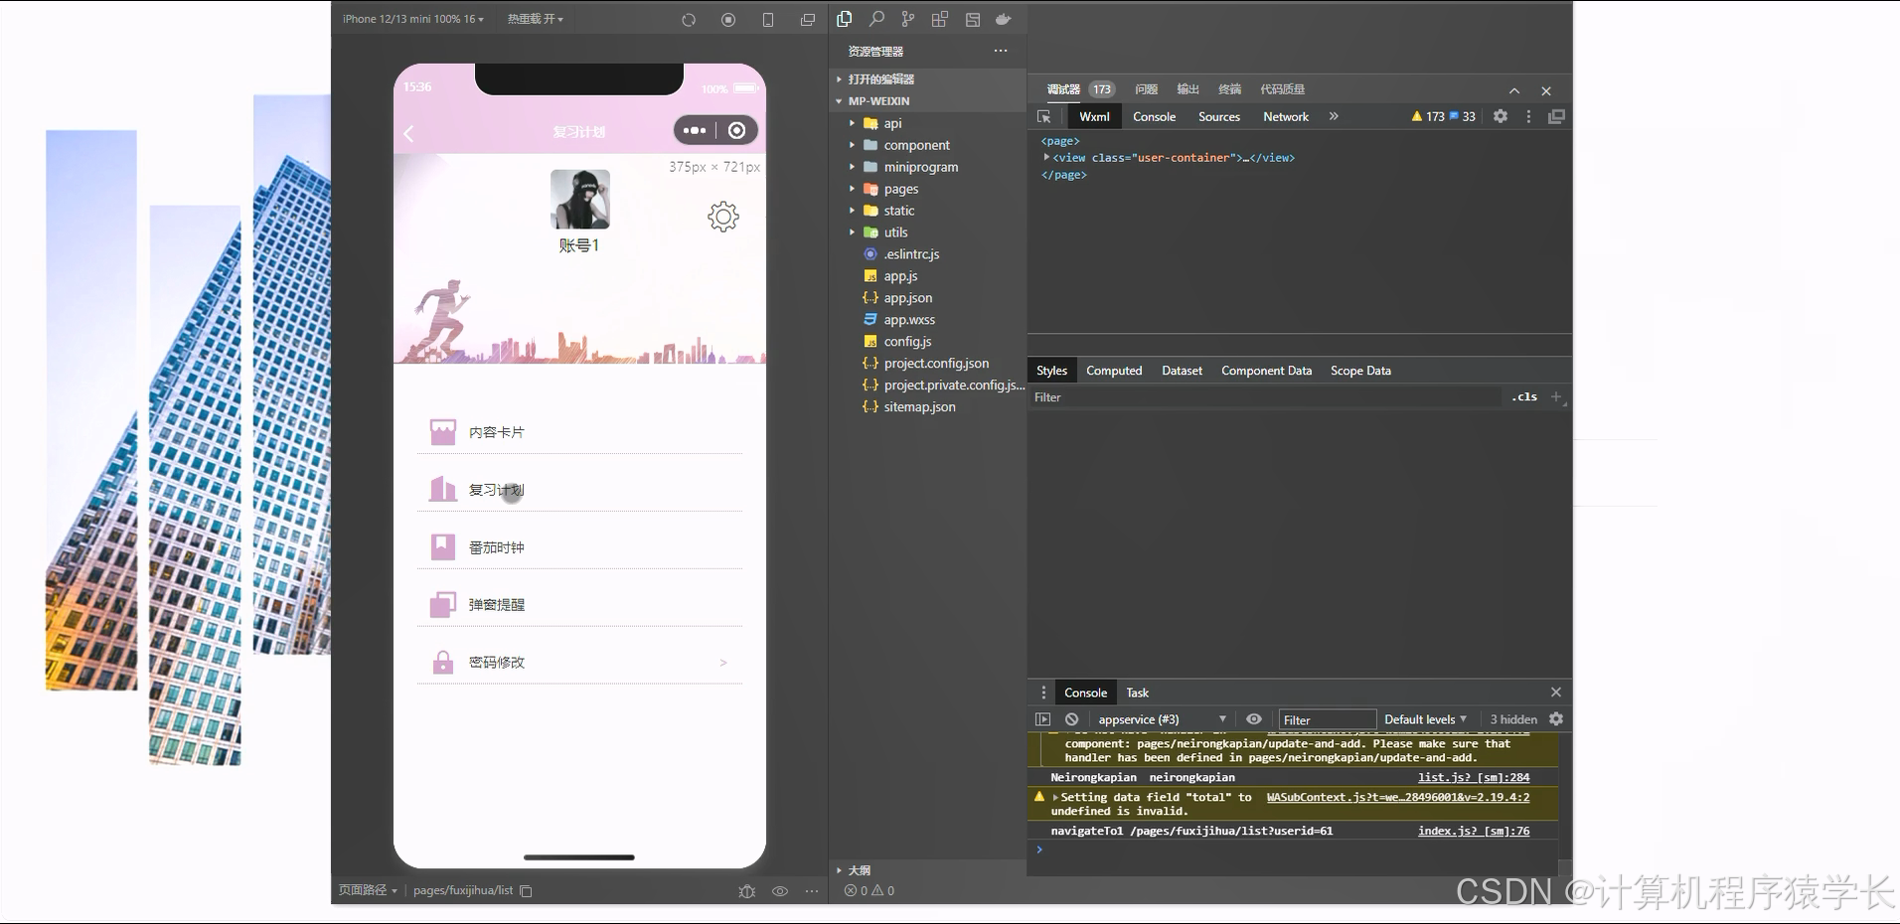Click the undock devtools icon

pyautogui.click(x=1556, y=116)
